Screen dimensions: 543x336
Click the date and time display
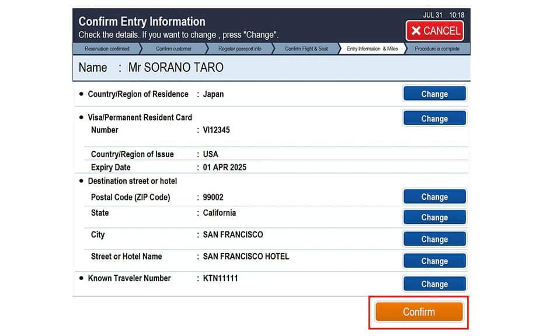click(x=443, y=15)
